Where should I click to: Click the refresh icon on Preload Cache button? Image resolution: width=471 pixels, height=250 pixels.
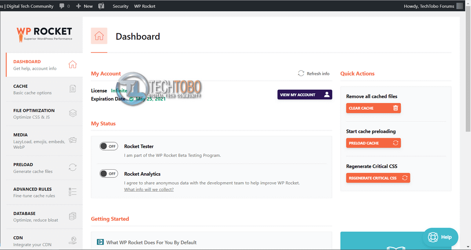click(396, 143)
